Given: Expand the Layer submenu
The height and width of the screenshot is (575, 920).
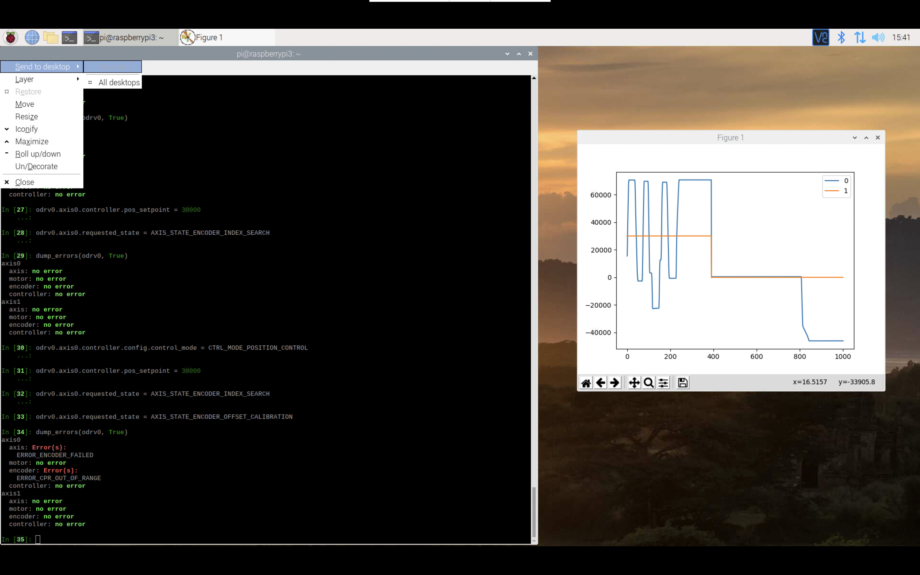Looking at the screenshot, I should pos(24,79).
